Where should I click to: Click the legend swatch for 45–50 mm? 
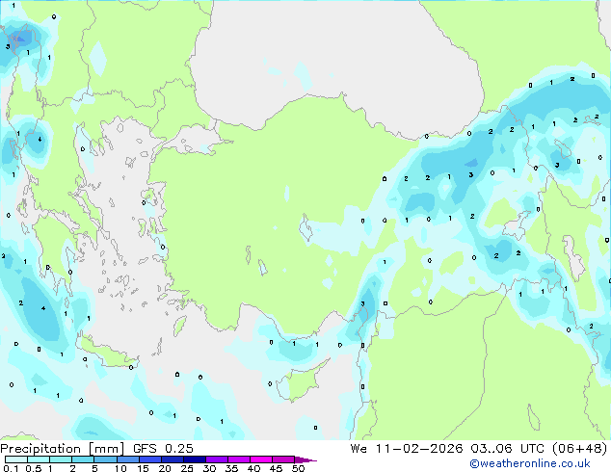(x=283, y=459)
